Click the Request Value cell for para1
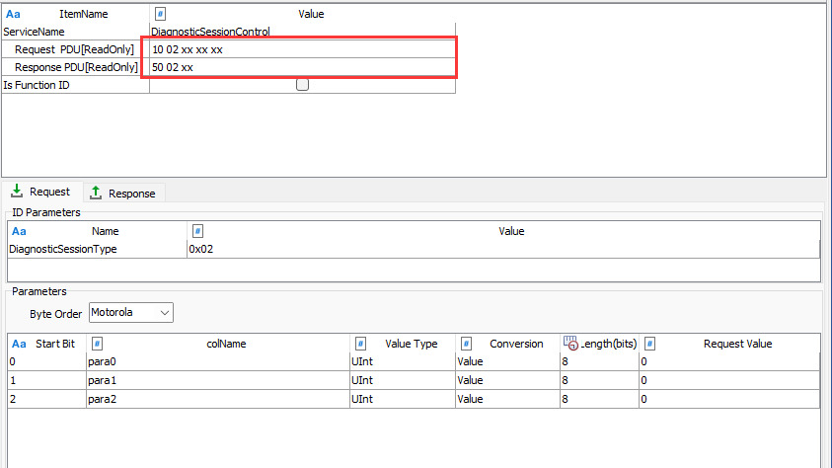The image size is (832, 468). (727, 380)
